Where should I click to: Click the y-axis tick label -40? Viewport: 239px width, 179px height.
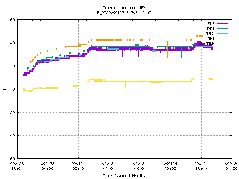pos(12,136)
